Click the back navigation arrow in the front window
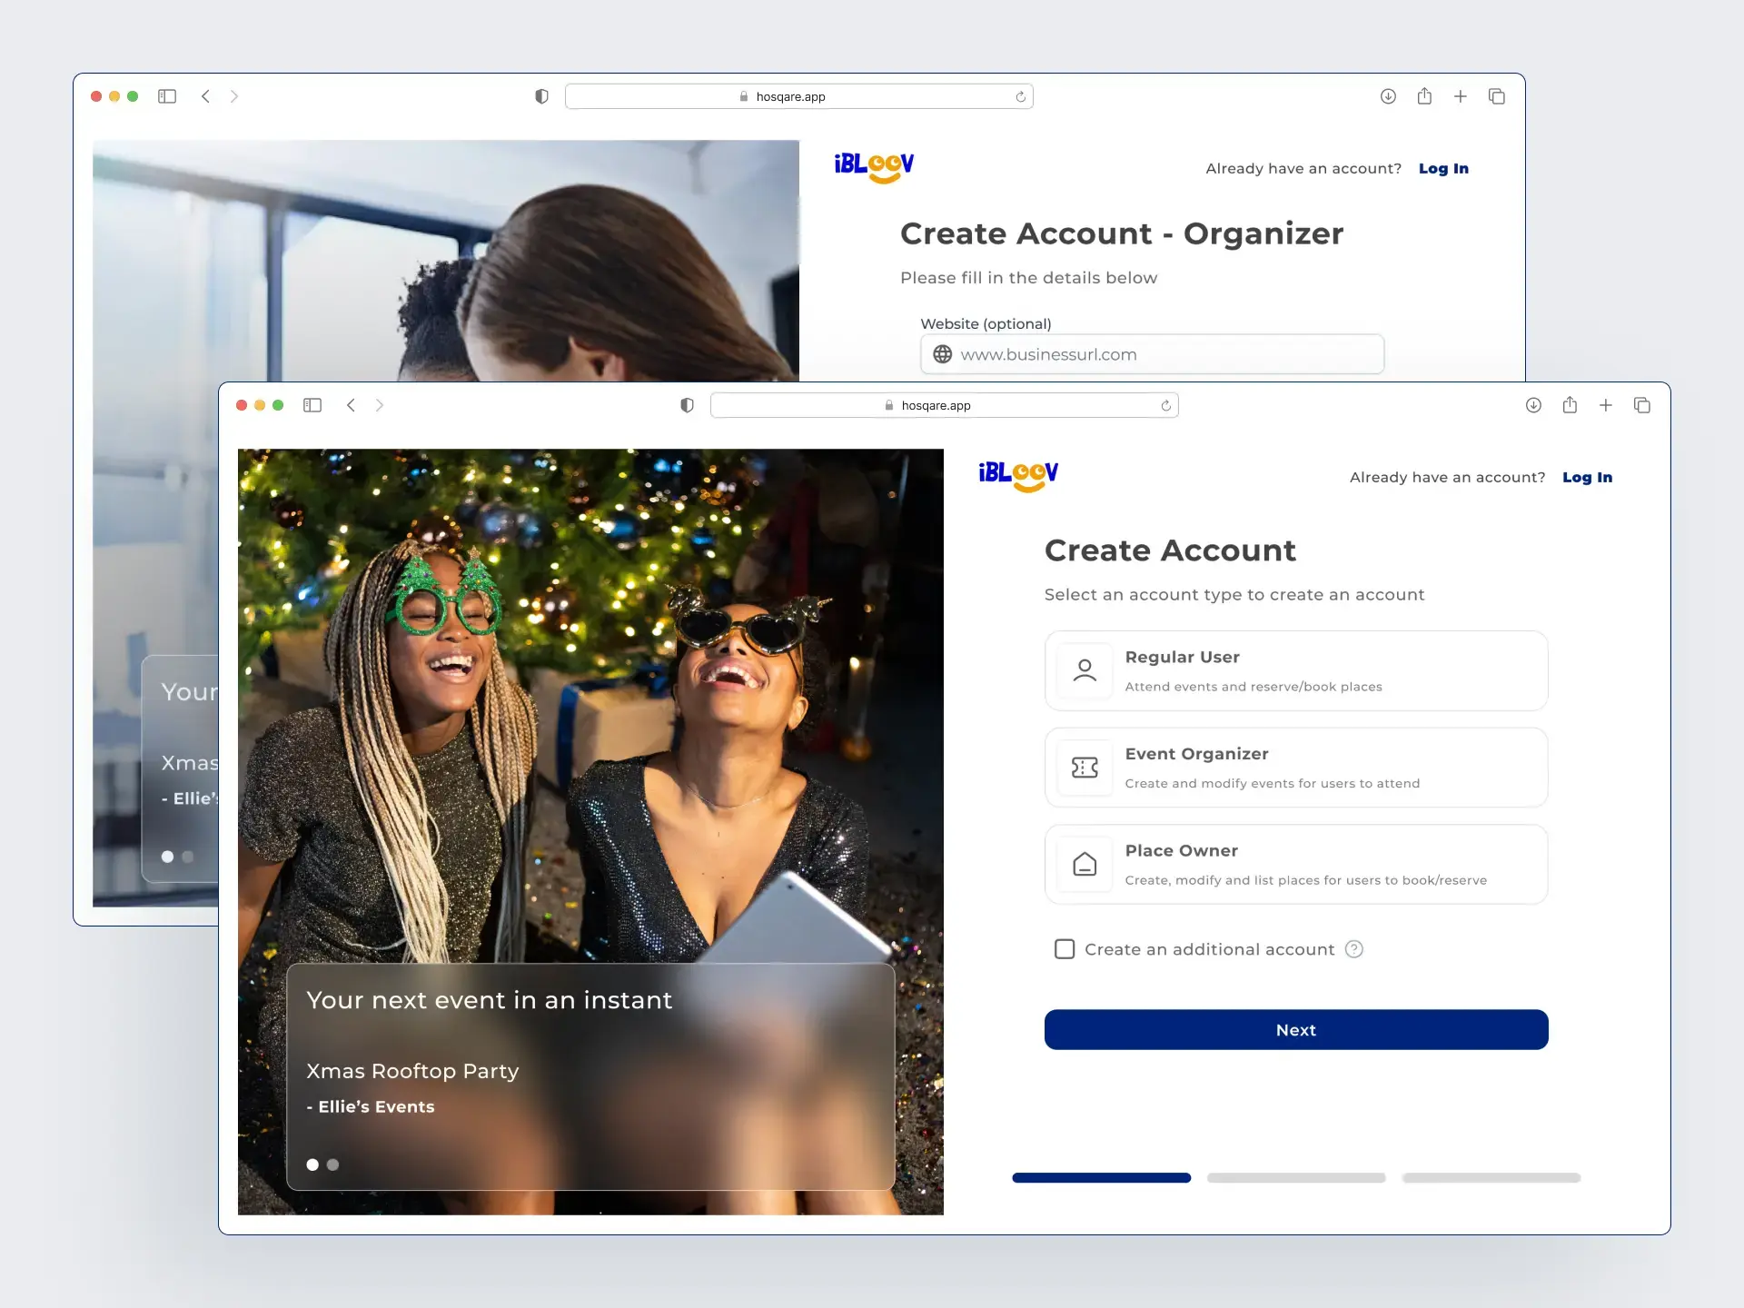 (352, 405)
